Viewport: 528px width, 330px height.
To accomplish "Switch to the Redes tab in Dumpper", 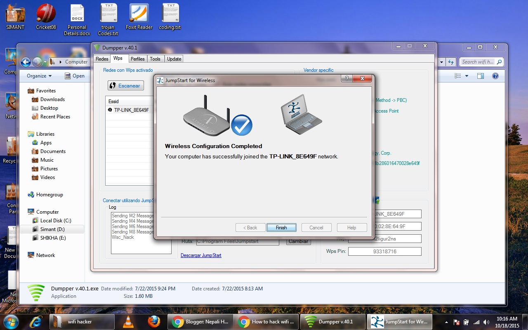I will [x=102, y=59].
